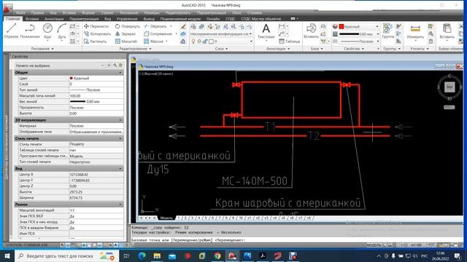Click the command line input field
This screenshot has height=262, width=467.
coord(296,239)
